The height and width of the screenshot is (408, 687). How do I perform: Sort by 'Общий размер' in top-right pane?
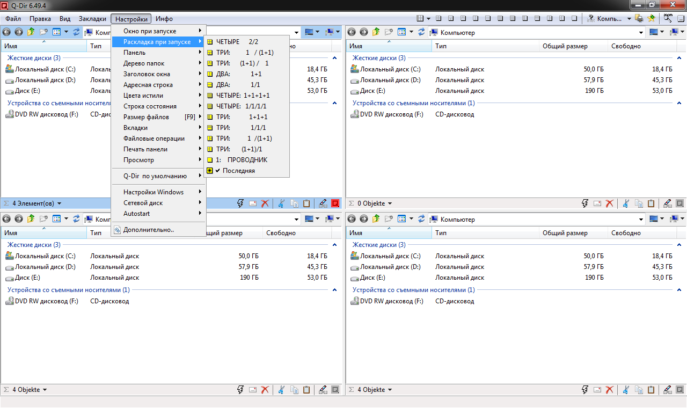[573, 46]
